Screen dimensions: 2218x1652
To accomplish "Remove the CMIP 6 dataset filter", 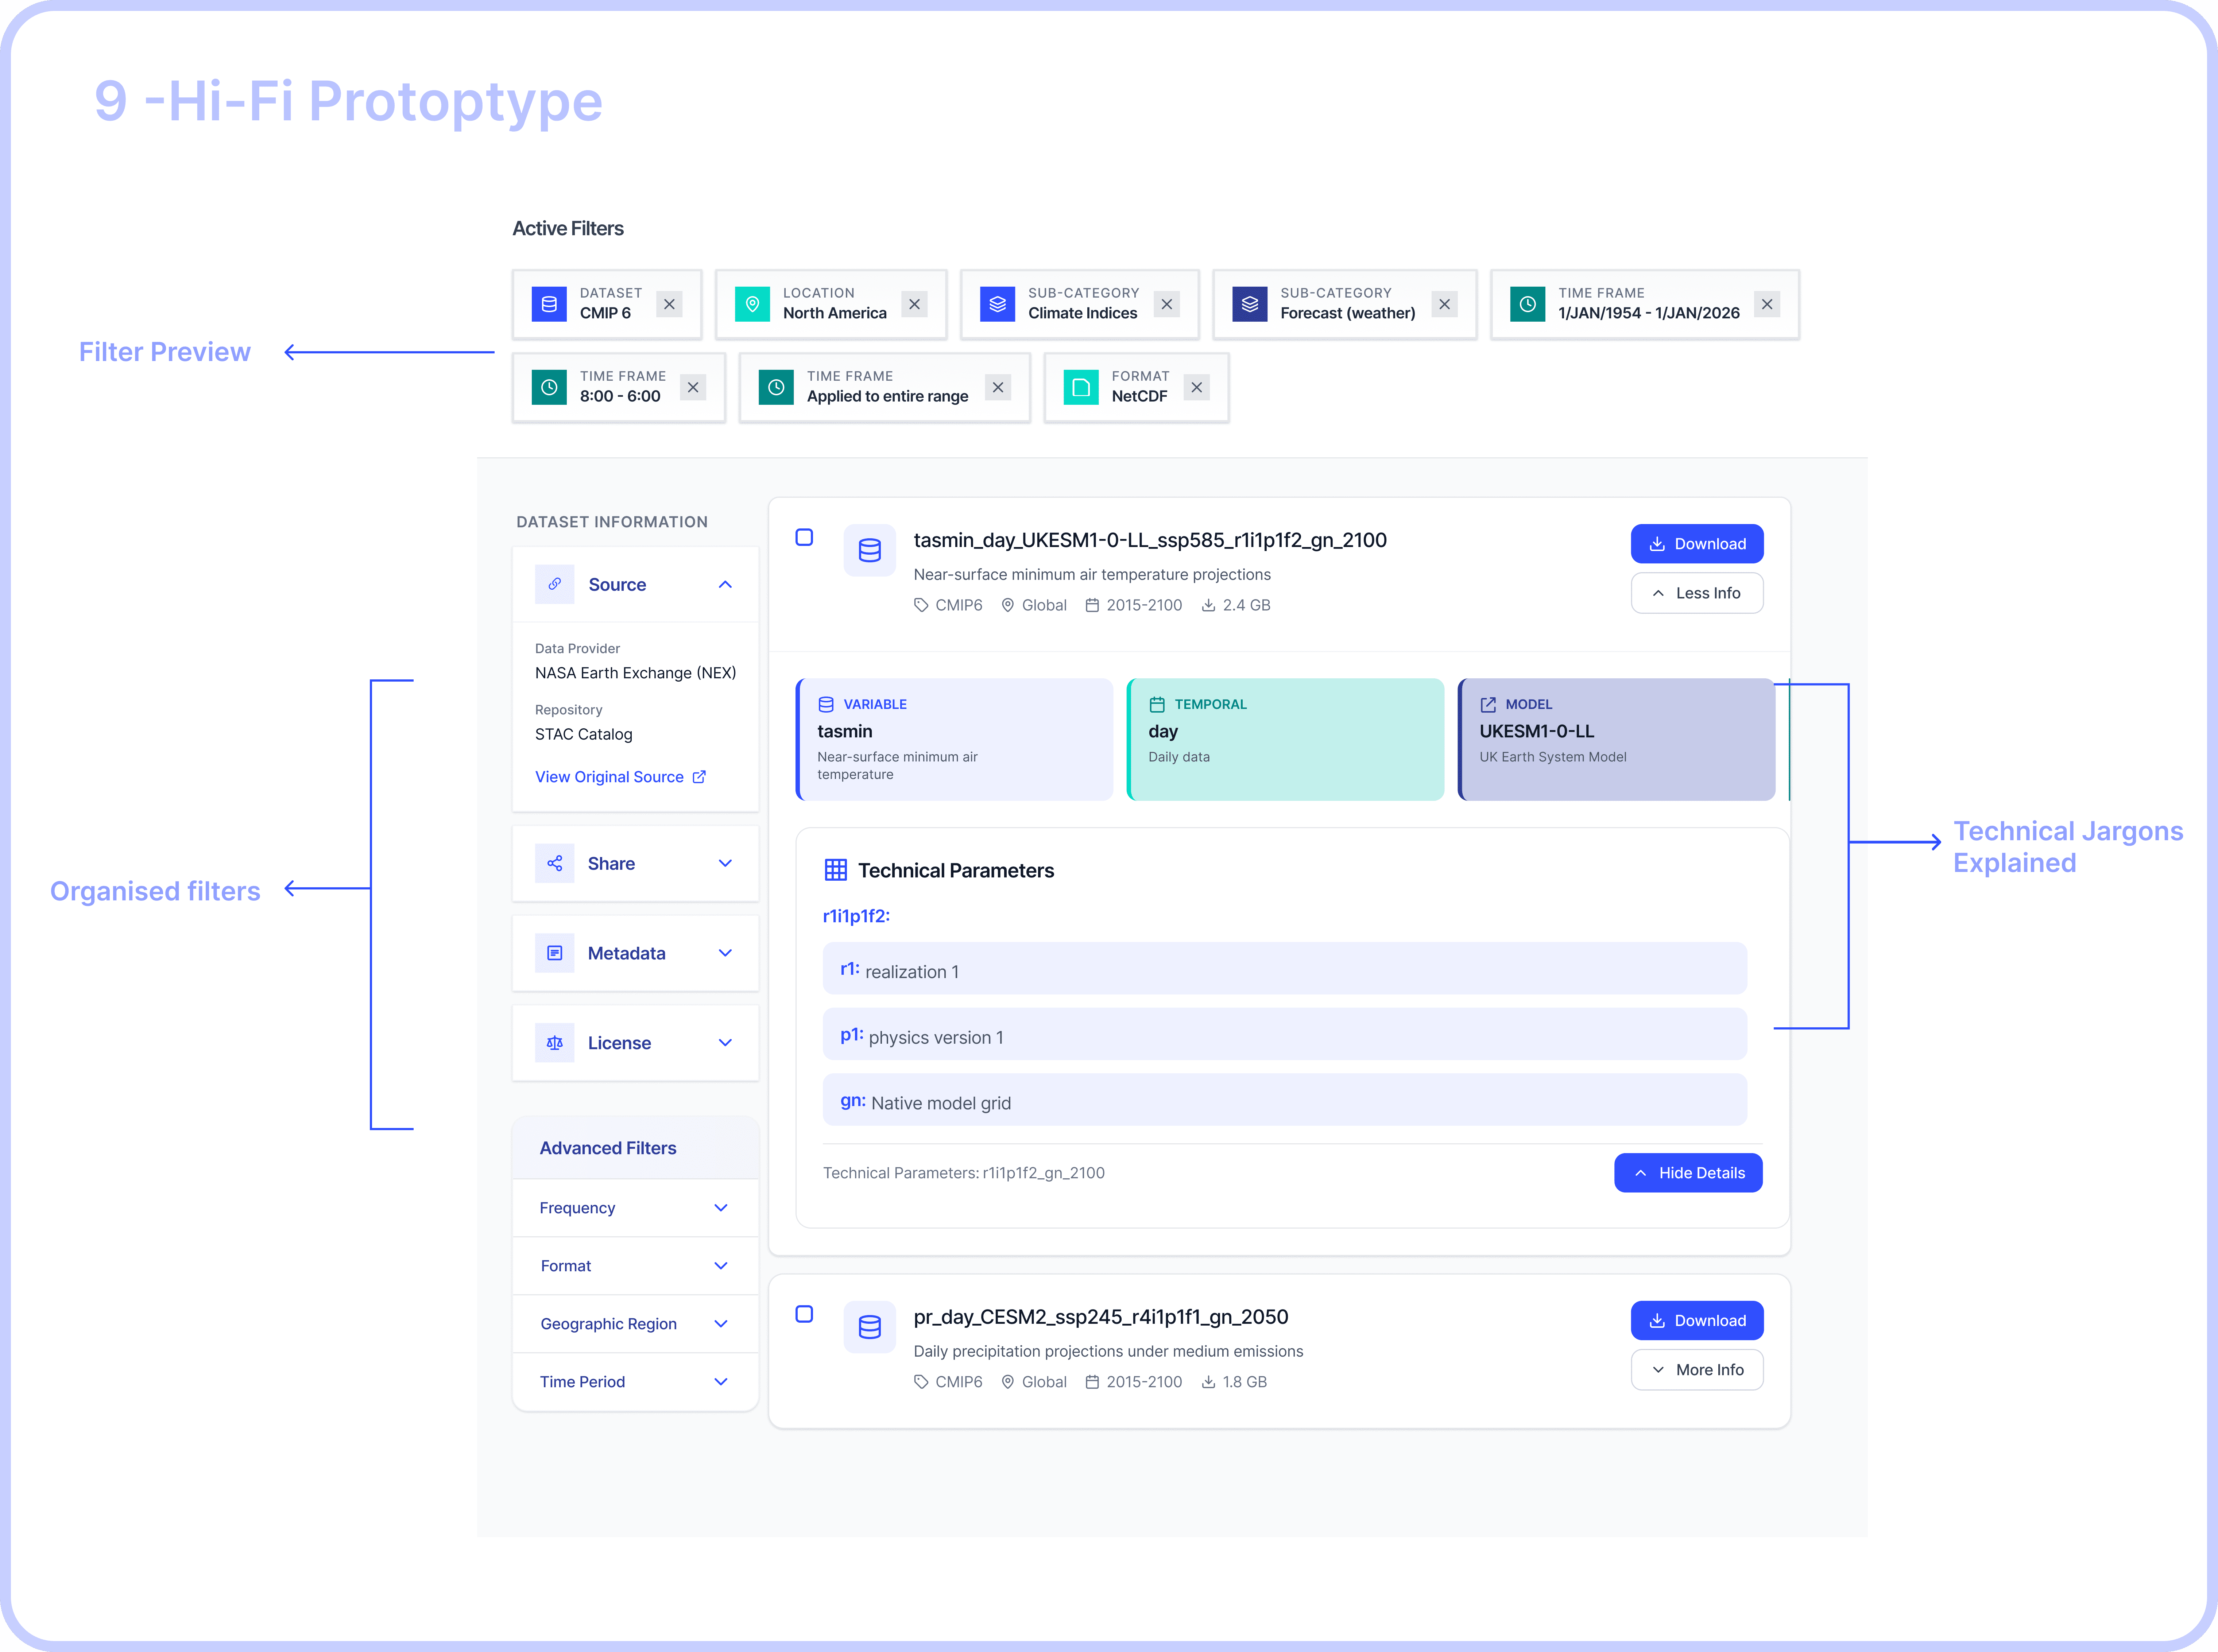I will coord(669,304).
